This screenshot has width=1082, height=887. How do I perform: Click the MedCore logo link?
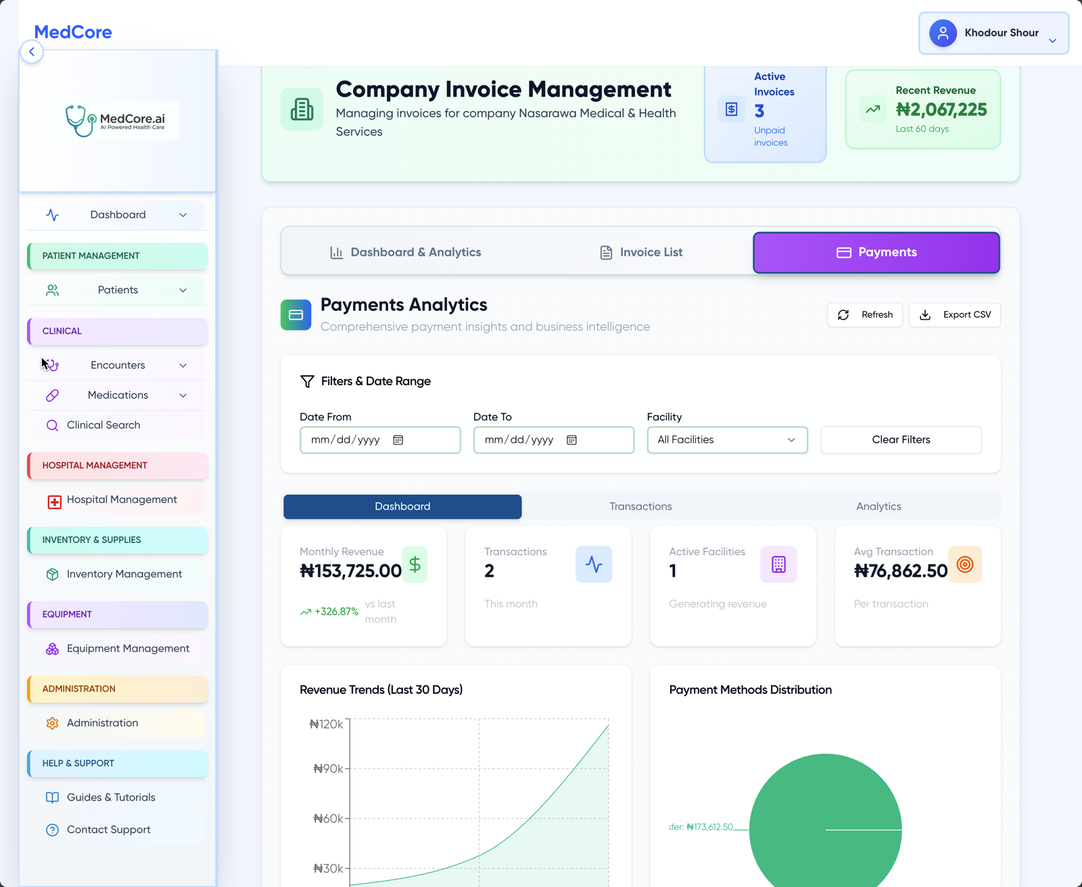73,32
